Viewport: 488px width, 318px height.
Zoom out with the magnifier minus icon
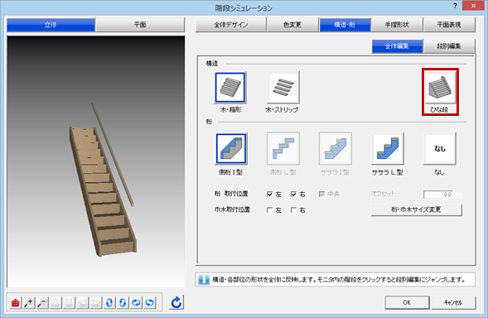tap(42, 302)
